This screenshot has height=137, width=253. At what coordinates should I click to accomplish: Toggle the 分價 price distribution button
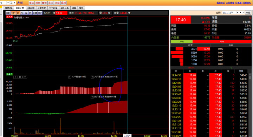(x=35, y=13)
